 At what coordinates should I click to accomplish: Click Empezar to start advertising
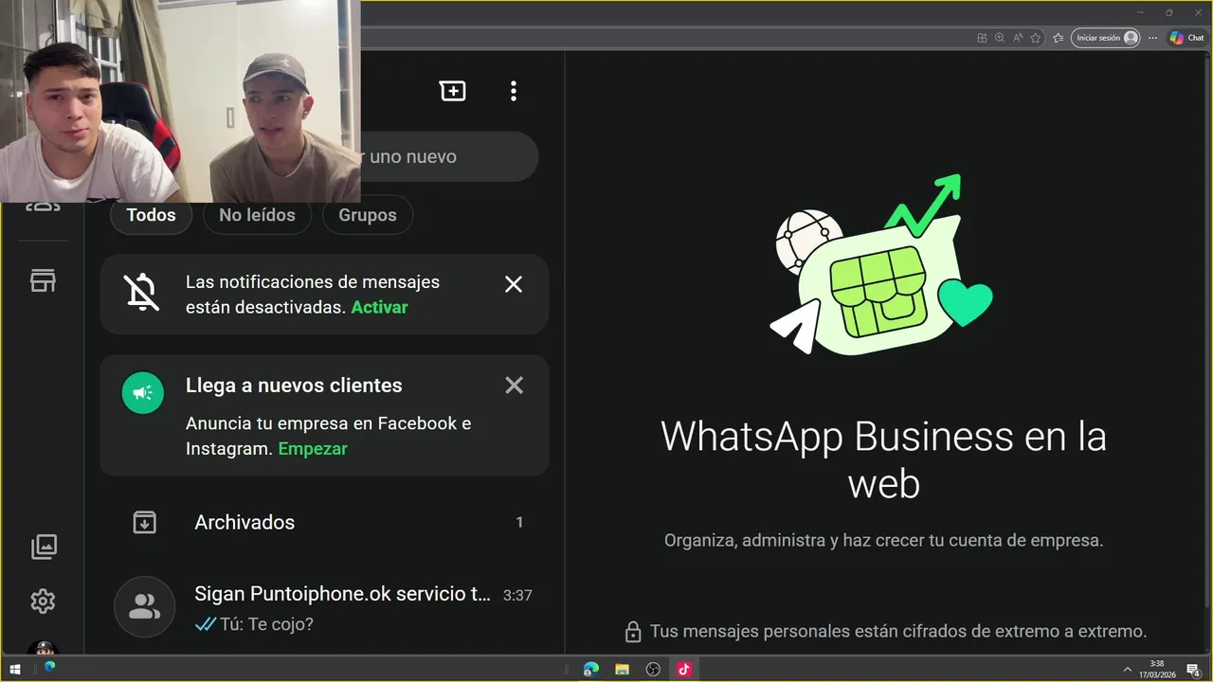click(313, 449)
